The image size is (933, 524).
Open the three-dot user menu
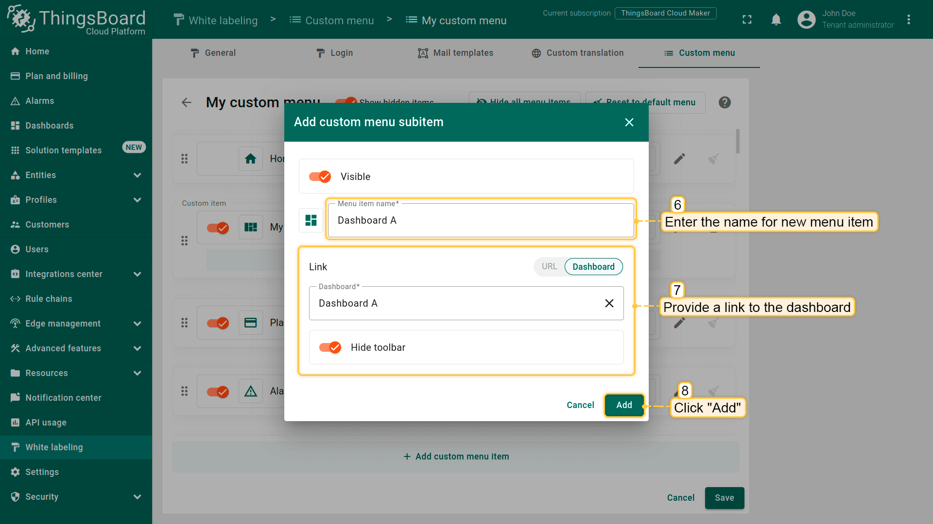(x=909, y=19)
